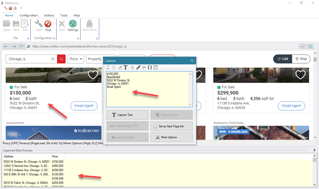
Task: Expand the File group dialog launcher
Action: 29,39
